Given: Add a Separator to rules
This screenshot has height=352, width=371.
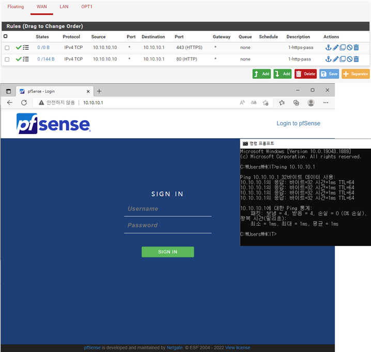Looking at the screenshot, I should [355, 74].
